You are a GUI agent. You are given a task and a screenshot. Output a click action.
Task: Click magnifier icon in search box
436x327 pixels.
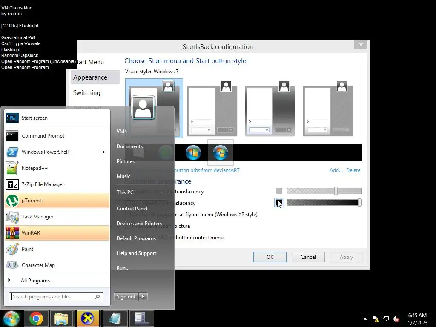click(x=98, y=297)
